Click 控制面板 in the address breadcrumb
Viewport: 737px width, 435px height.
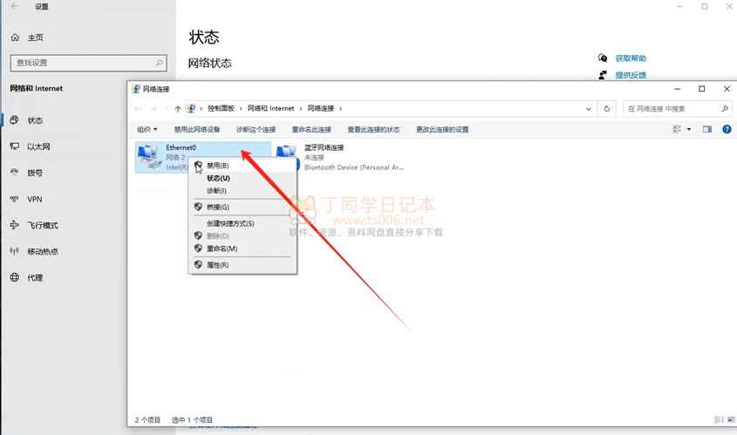(221, 108)
